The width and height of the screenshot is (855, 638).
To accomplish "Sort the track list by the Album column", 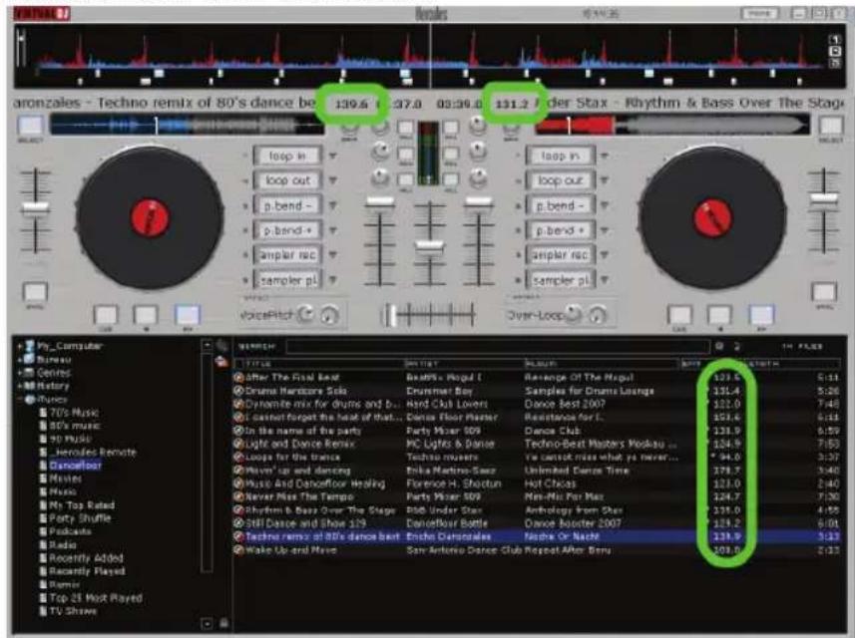I will pyautogui.click(x=601, y=364).
